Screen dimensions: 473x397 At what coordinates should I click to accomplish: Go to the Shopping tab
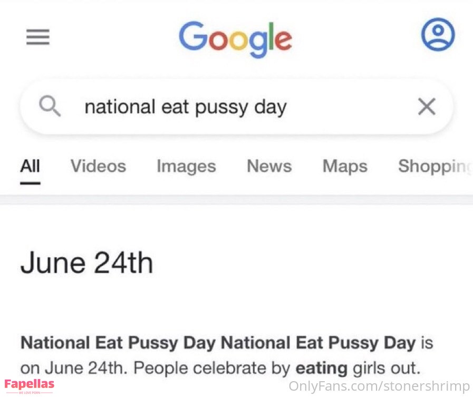[435, 166]
